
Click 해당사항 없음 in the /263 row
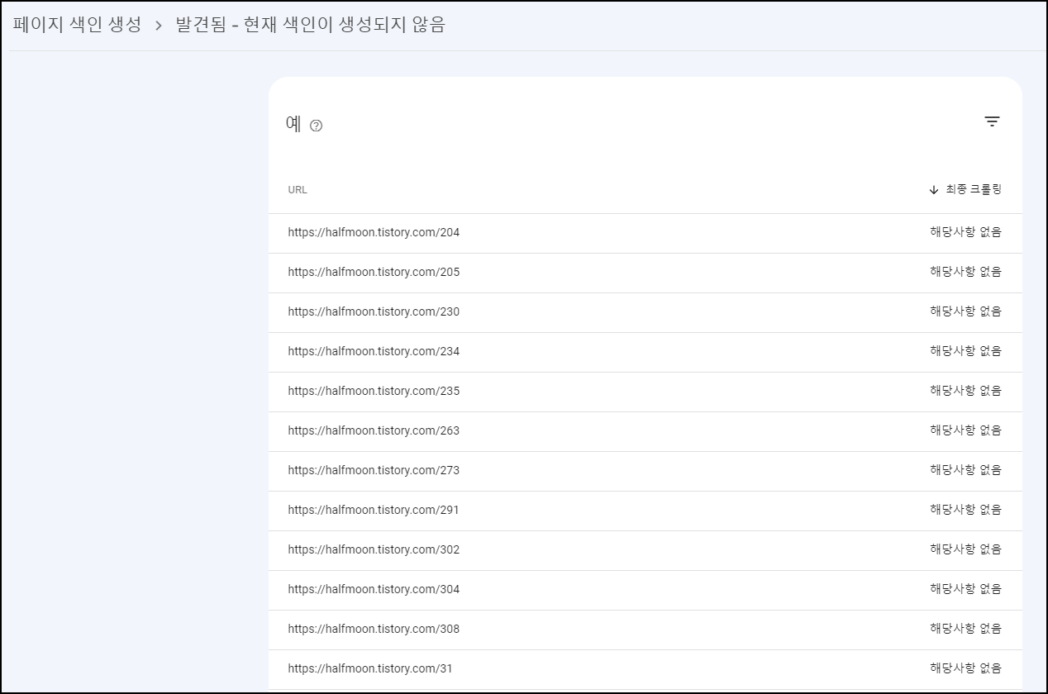965,430
